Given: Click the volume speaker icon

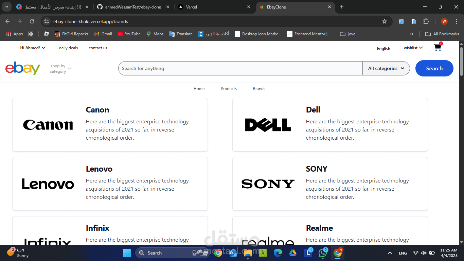Looking at the screenshot, I should pyautogui.click(x=423, y=253).
